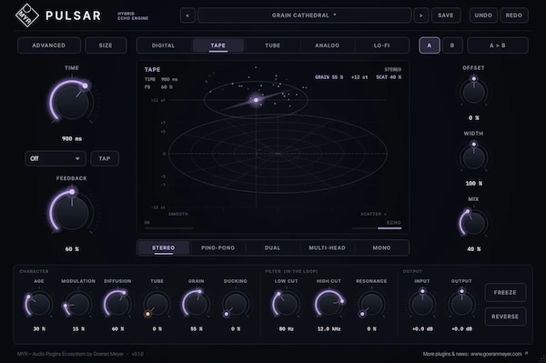Image resolution: width=546 pixels, height=363 pixels.
Task: Select Stereo routing mode
Action: 163,247
